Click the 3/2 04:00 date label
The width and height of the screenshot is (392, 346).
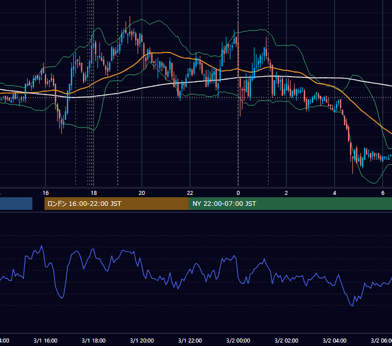pyautogui.click(x=334, y=340)
